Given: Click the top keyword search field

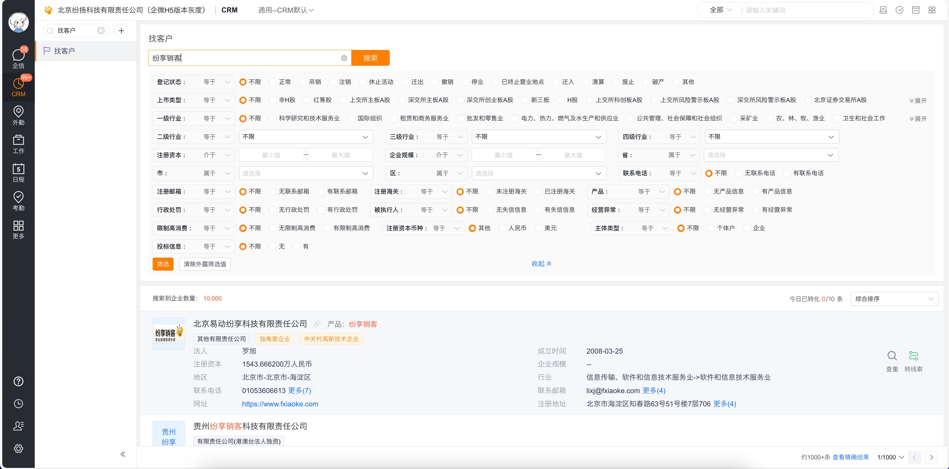Looking at the screenshot, I should [807, 10].
